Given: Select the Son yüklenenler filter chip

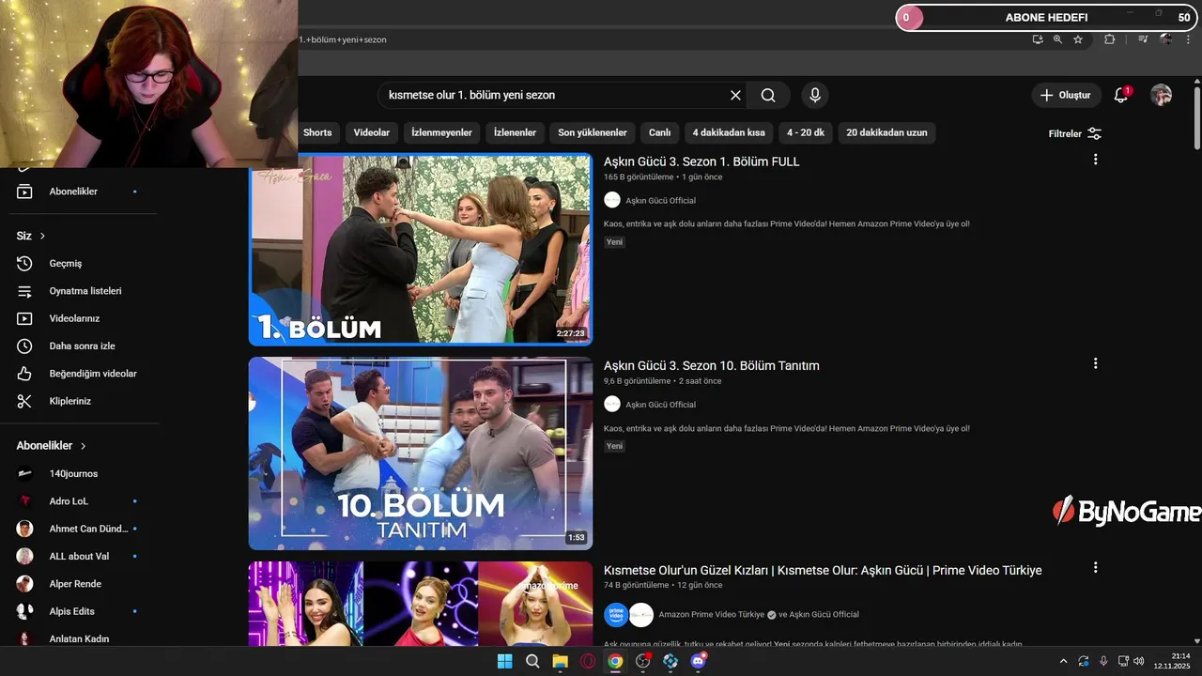Looking at the screenshot, I should coord(593,132).
